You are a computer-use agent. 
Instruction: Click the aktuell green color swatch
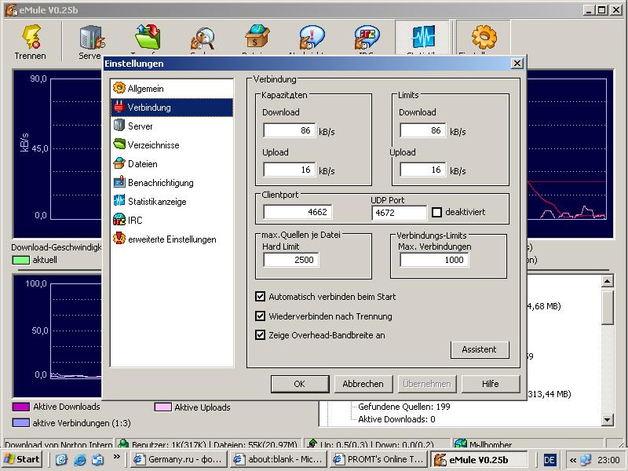(x=21, y=260)
